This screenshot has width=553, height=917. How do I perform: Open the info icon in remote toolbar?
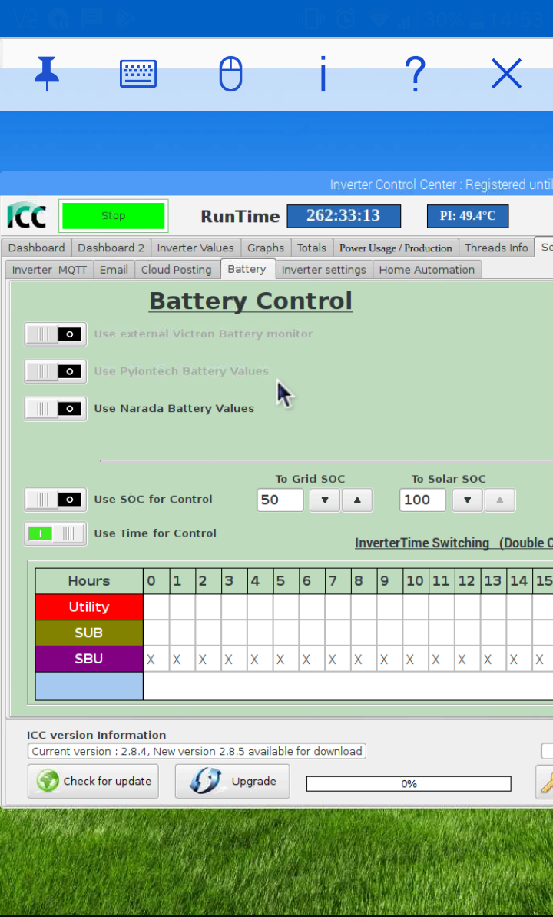(323, 74)
